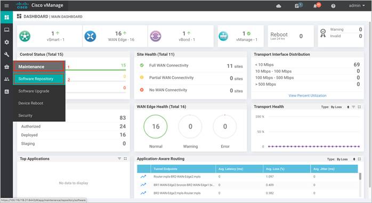
Task: Click the > 500 Mbps row
Action: pos(308,84)
